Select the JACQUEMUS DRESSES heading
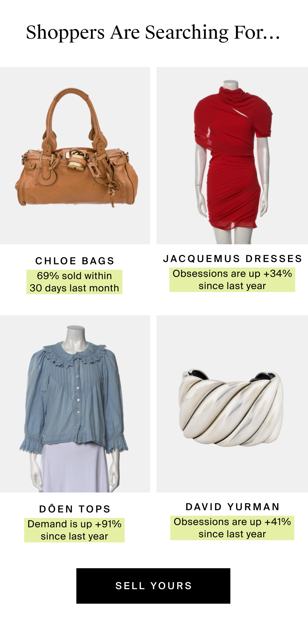The width and height of the screenshot is (308, 633). 232,258
